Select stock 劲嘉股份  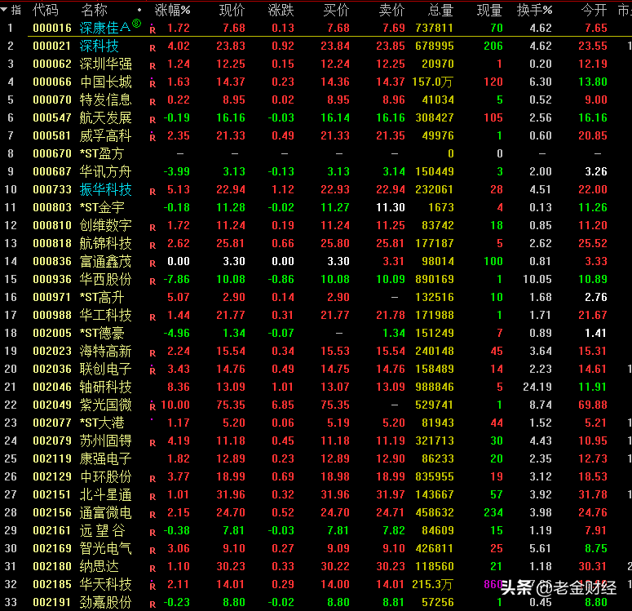point(105,602)
